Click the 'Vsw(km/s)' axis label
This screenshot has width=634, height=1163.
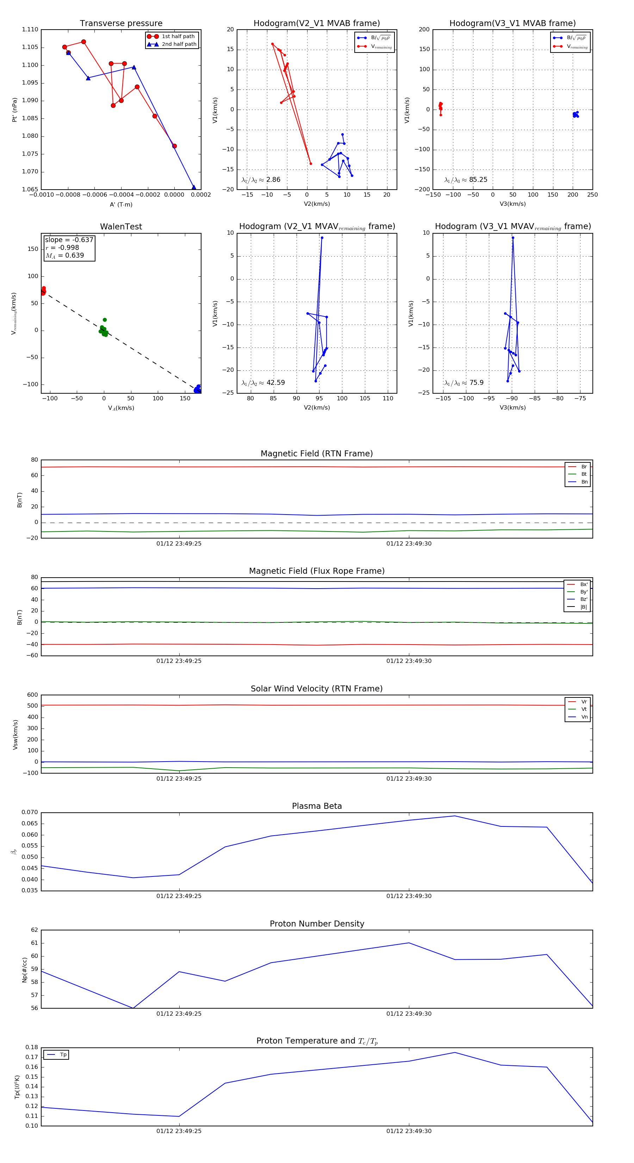(x=15, y=734)
